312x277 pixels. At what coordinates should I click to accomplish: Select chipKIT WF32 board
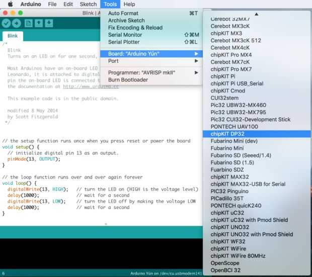[257, 241]
